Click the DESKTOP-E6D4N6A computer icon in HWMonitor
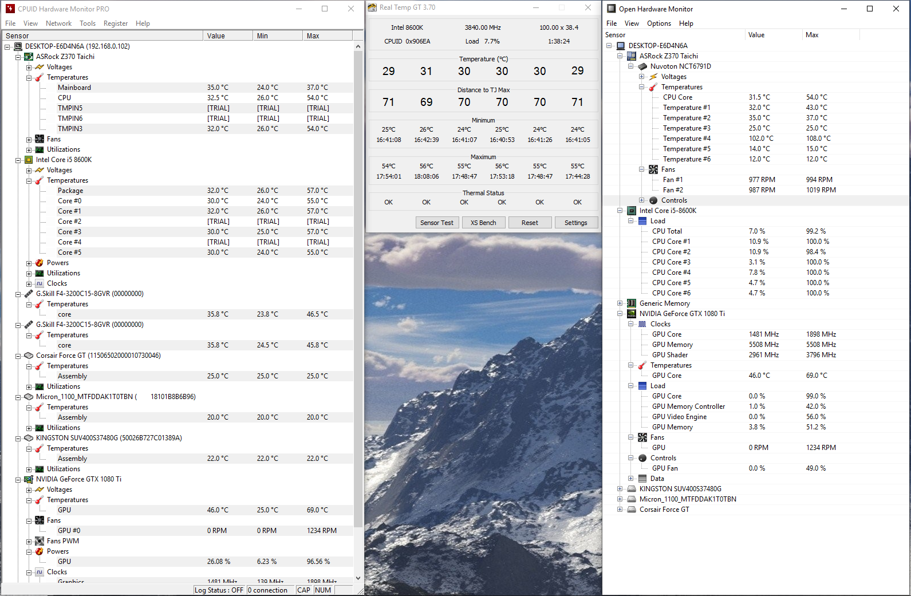The height and width of the screenshot is (596, 911). (x=18, y=46)
